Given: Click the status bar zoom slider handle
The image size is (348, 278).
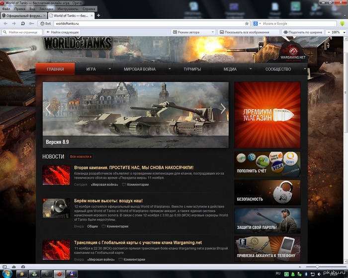Looking at the screenshot, I should pos(317,267).
